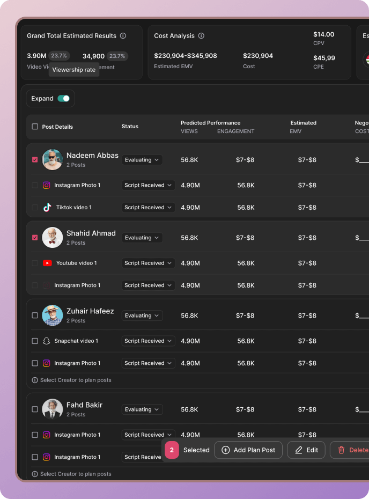Click Estimated EMV column header
The height and width of the screenshot is (499, 369).
(x=303, y=127)
